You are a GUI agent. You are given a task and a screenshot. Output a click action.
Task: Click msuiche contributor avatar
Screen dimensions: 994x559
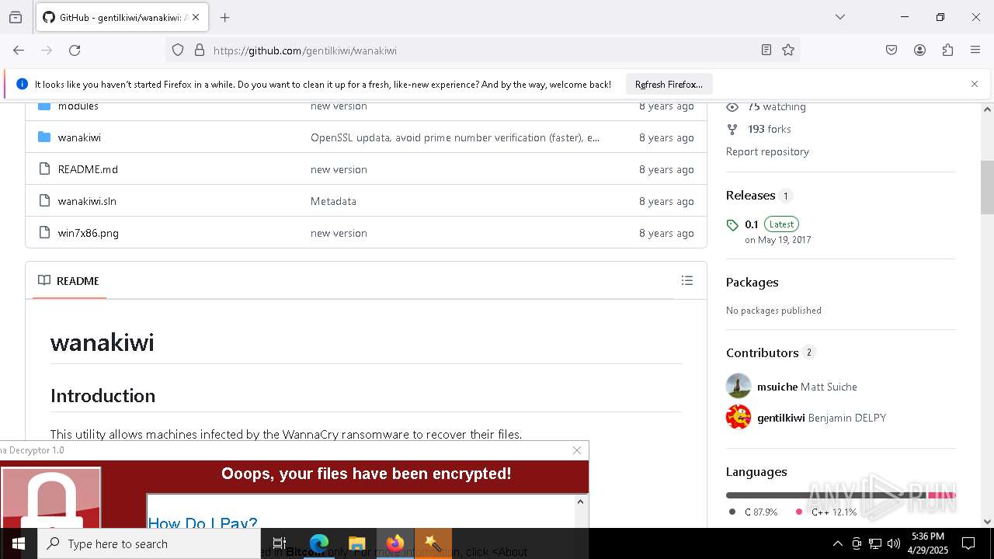739,386
